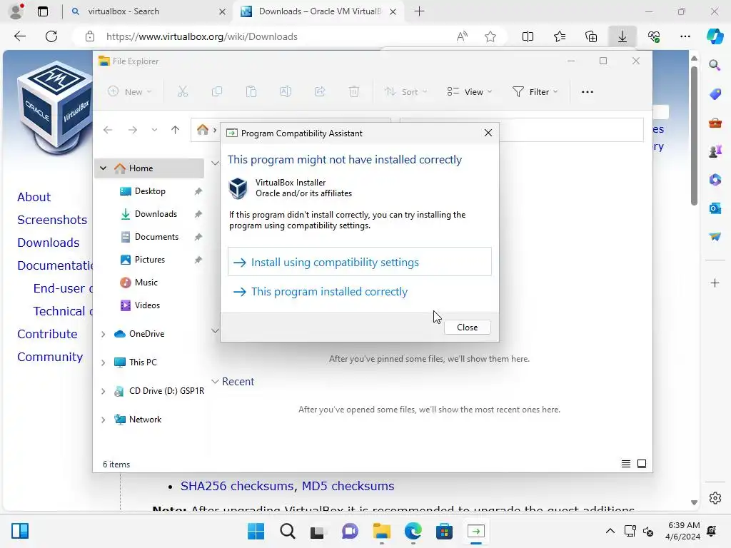Go back in File Explorer navigation
Viewport: 731px width, 548px height.
tap(108, 130)
